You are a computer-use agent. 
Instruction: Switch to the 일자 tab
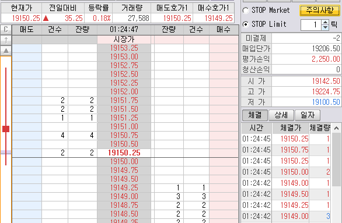point(308,115)
